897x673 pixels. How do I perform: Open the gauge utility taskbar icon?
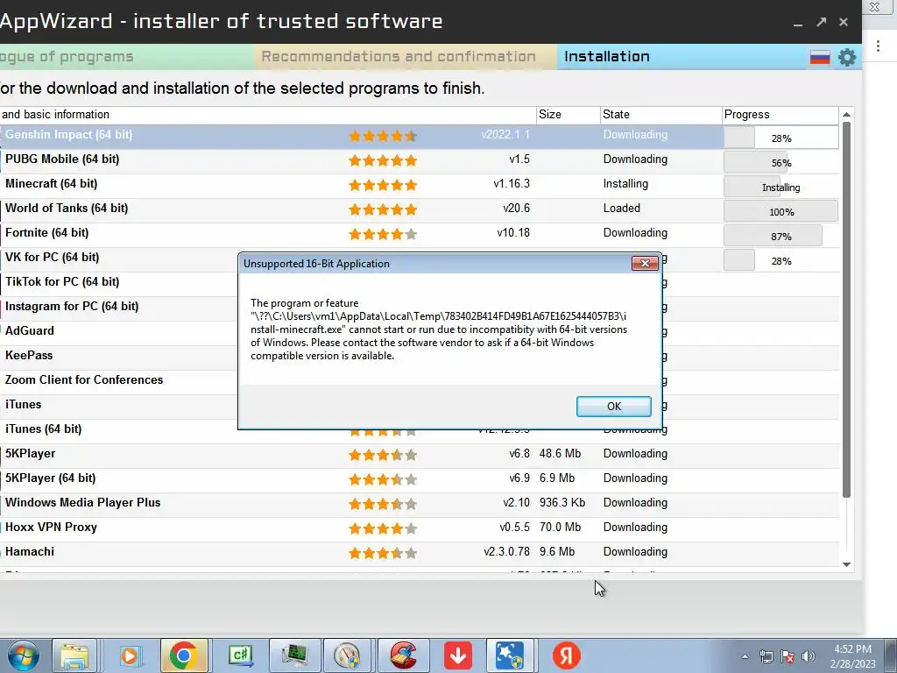coord(349,655)
